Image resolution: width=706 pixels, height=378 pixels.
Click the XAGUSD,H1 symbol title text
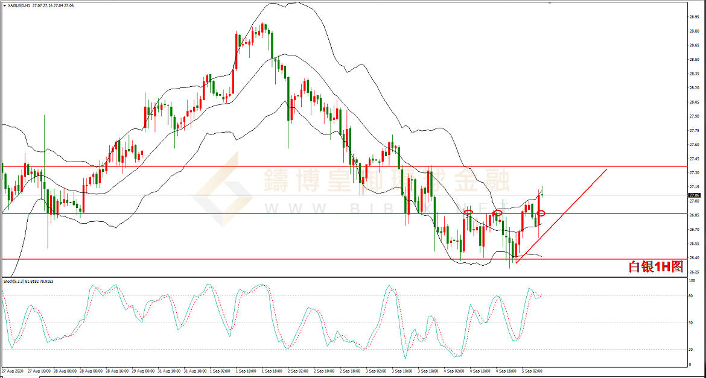point(19,6)
